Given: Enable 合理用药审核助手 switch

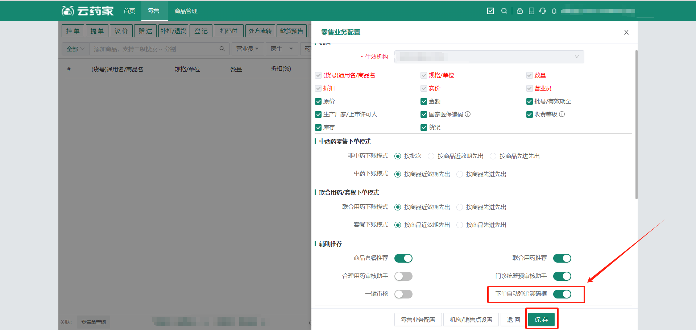Looking at the screenshot, I should [x=403, y=276].
